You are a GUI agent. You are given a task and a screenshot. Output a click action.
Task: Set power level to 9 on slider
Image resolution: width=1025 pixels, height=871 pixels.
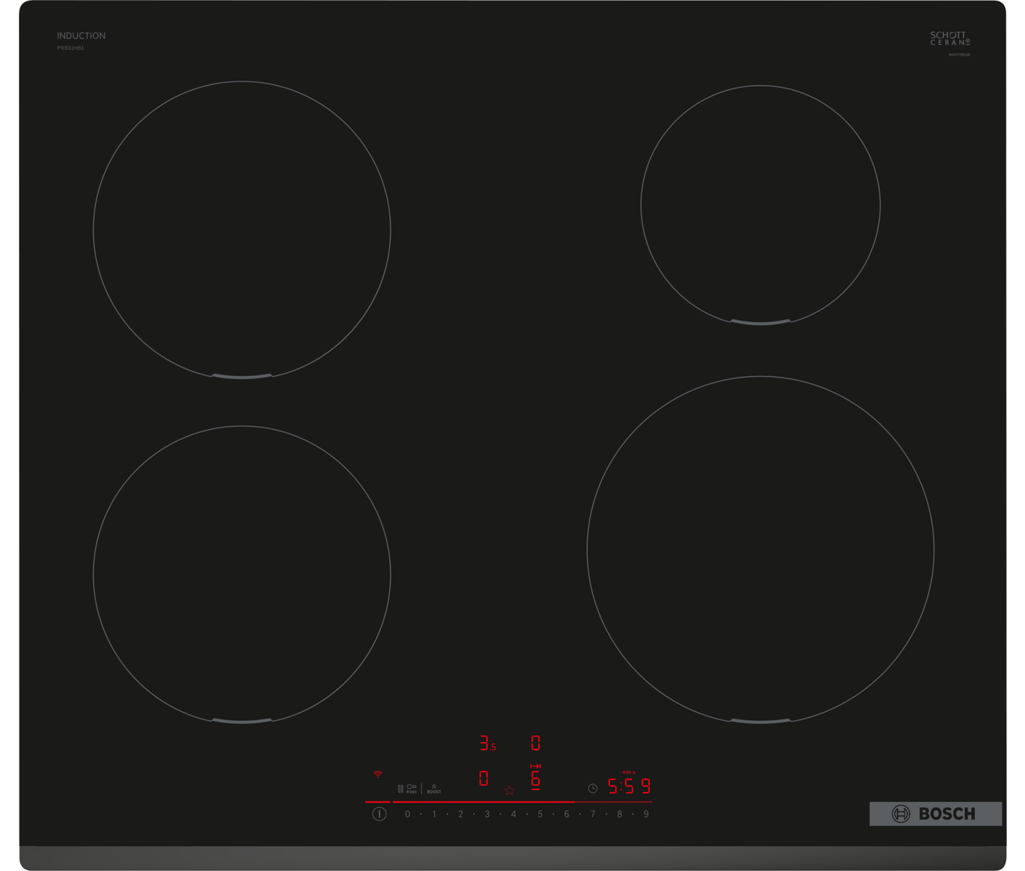(646, 814)
